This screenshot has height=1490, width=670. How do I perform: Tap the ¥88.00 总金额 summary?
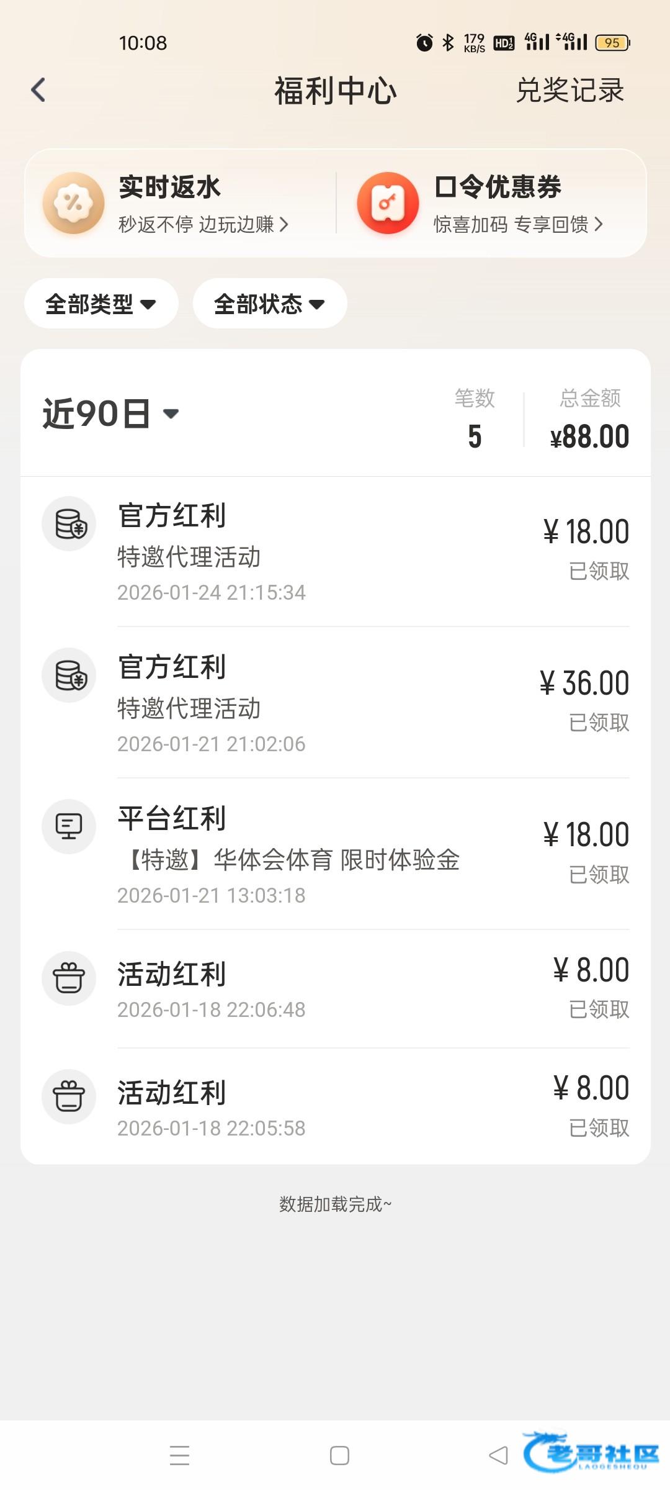tap(589, 436)
